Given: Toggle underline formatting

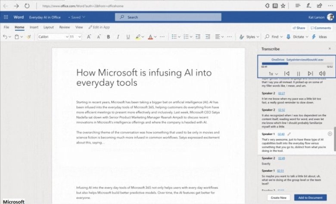Looking at the screenshot, I should point(128,37).
